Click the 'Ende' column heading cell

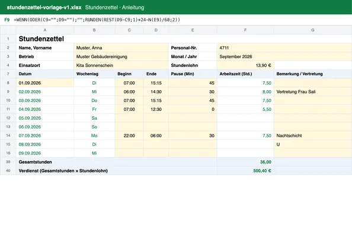coord(156,74)
